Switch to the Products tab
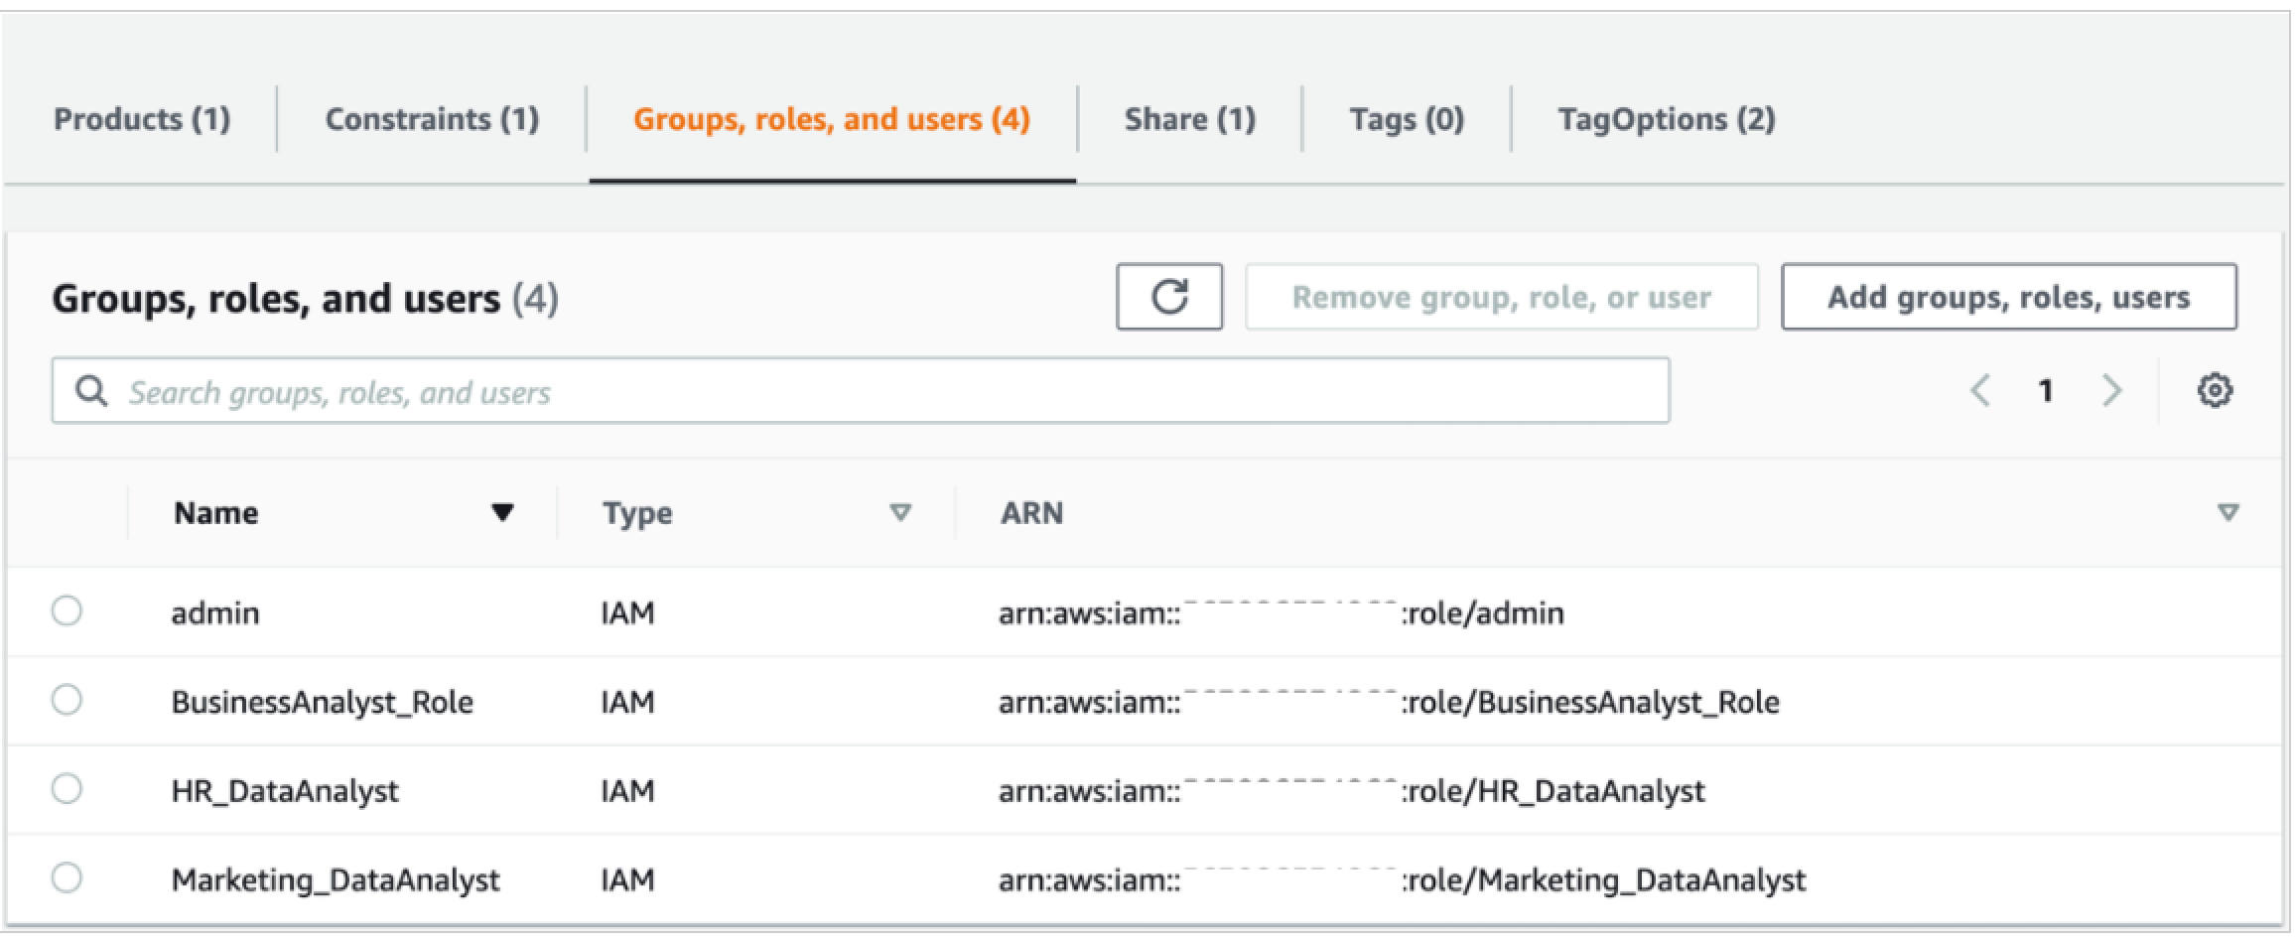 click(142, 119)
